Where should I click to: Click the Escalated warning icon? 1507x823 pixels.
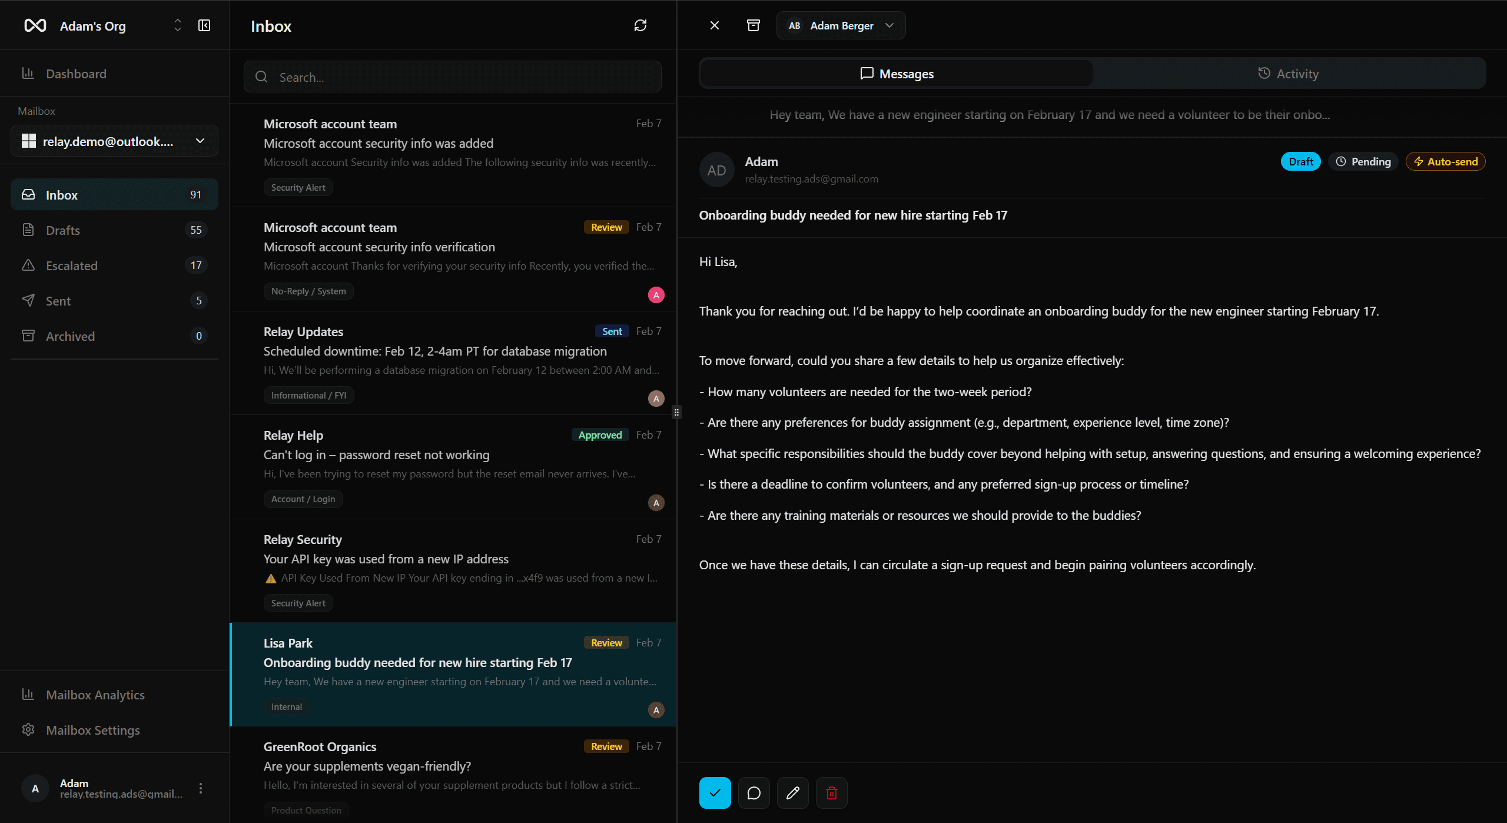click(x=29, y=266)
